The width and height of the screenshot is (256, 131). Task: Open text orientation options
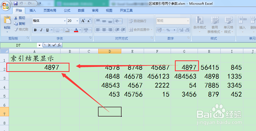118,21
